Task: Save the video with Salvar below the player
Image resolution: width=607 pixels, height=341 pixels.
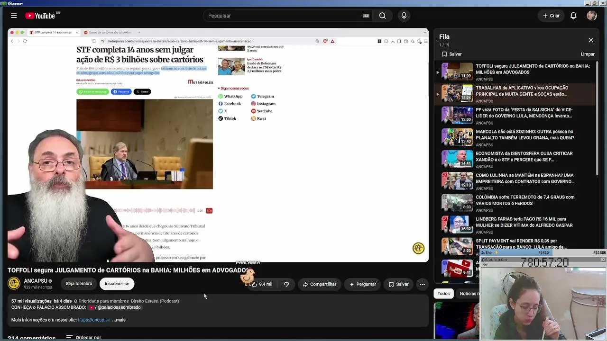Action: [398, 284]
